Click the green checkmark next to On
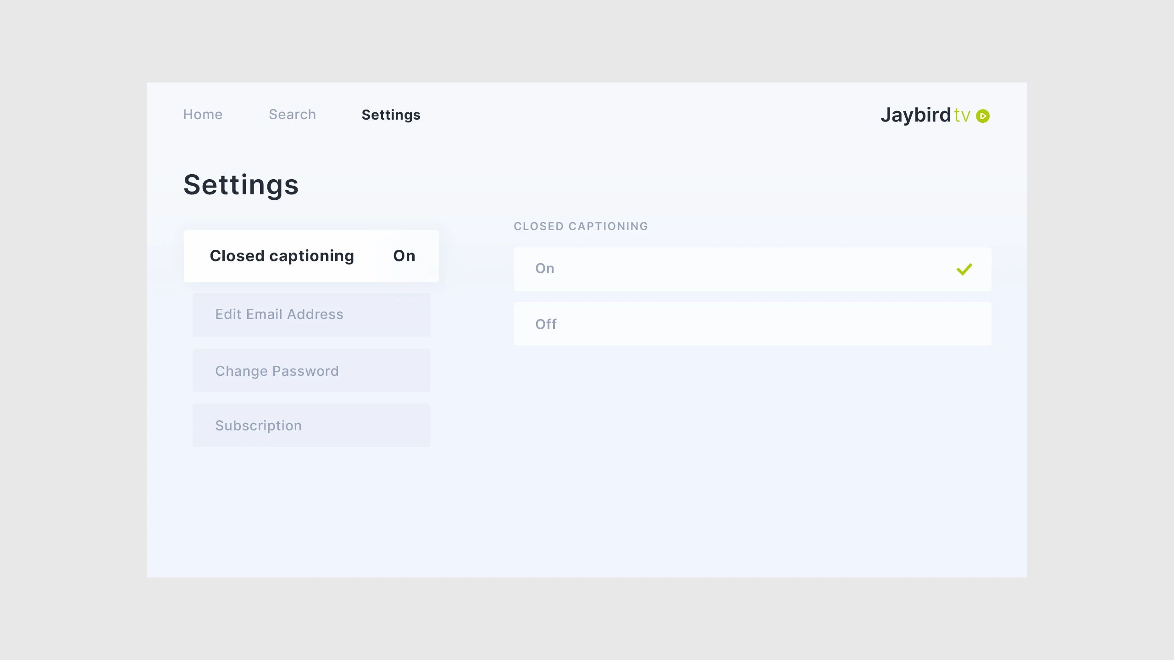This screenshot has height=660, width=1174. 964,269
